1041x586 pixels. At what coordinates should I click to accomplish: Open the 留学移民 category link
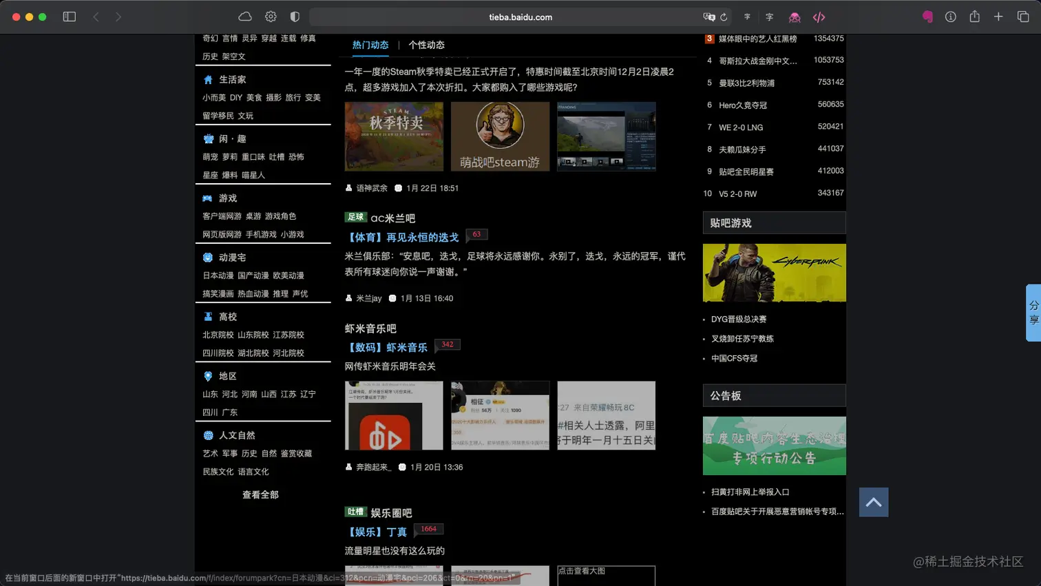click(218, 116)
